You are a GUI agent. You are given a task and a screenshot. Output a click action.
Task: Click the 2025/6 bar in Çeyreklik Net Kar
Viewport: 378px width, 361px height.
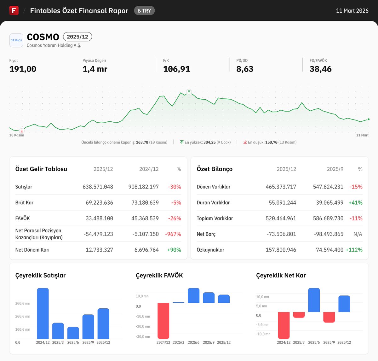(314, 300)
